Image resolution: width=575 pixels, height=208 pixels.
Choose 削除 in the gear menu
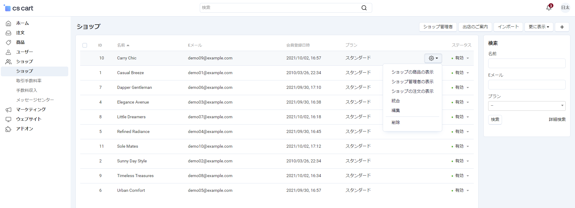(396, 122)
